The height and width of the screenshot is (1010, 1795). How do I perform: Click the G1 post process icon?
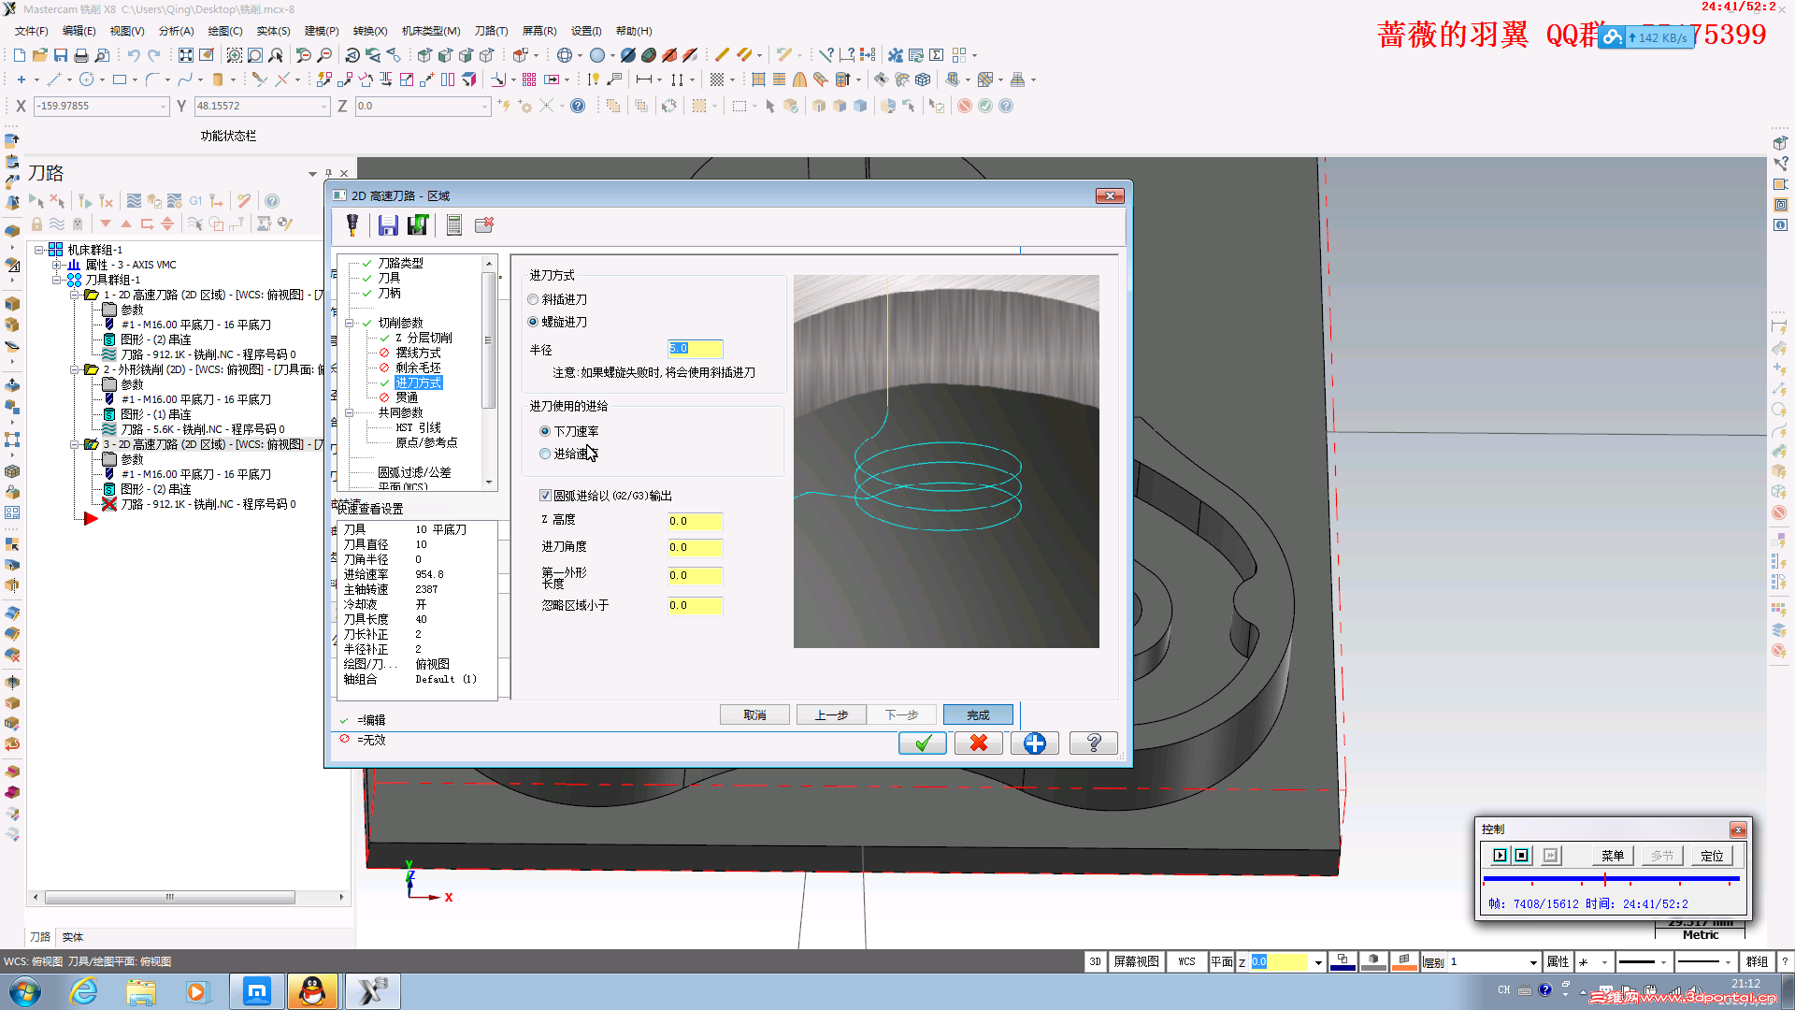coord(195,201)
